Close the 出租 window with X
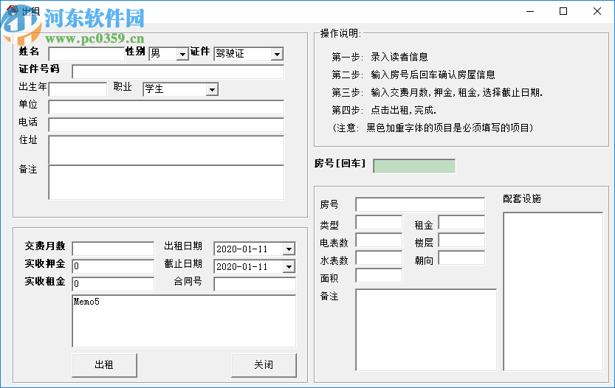 point(597,11)
